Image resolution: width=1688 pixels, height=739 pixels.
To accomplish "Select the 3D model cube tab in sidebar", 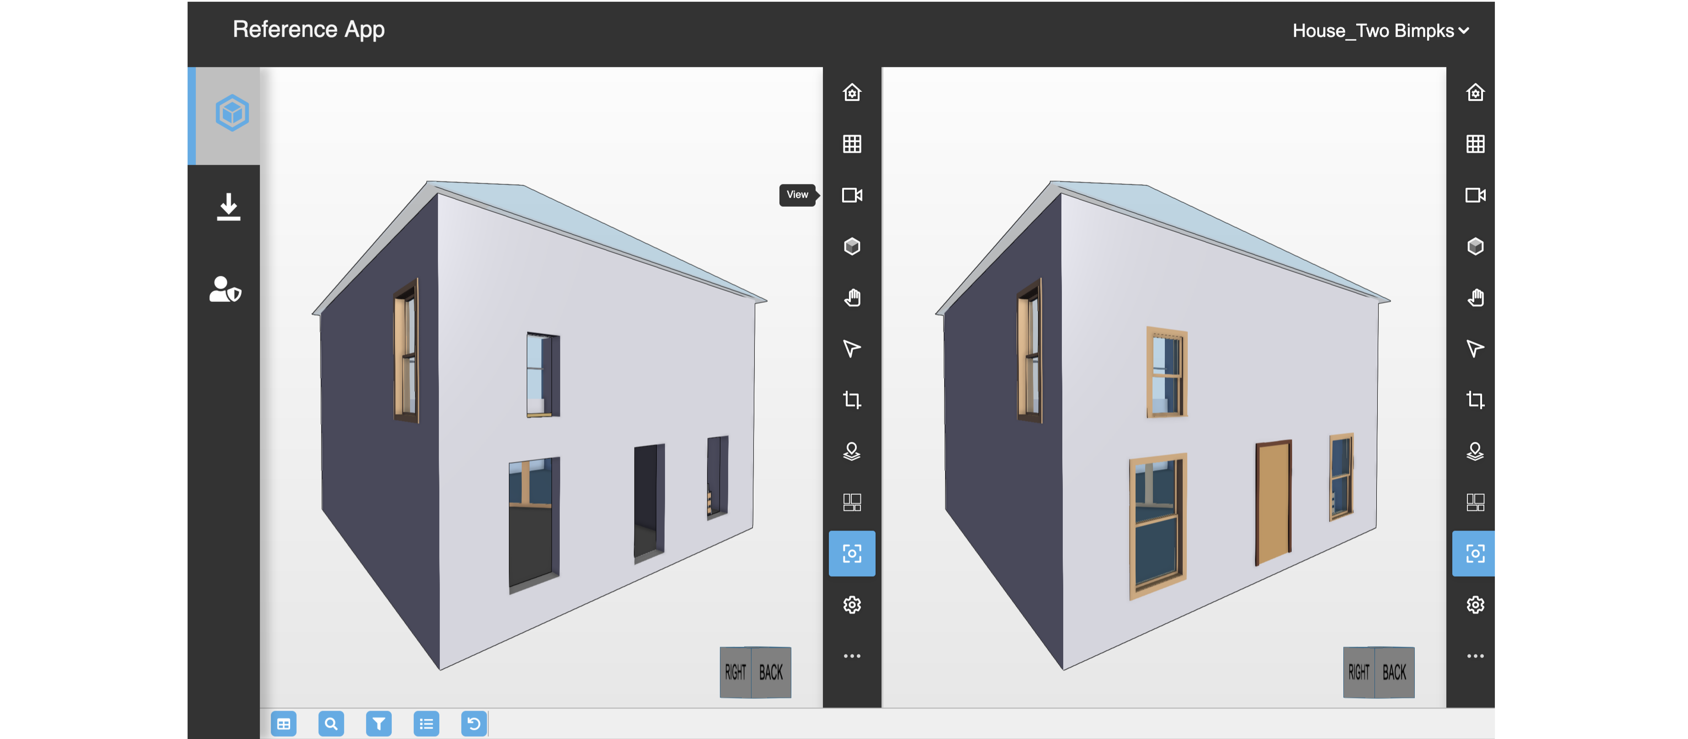I will 231,113.
